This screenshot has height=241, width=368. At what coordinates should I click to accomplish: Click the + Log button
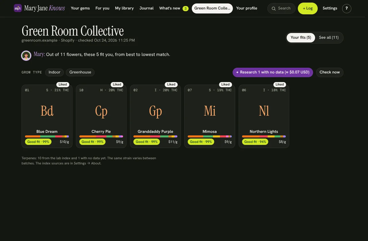tap(308, 8)
